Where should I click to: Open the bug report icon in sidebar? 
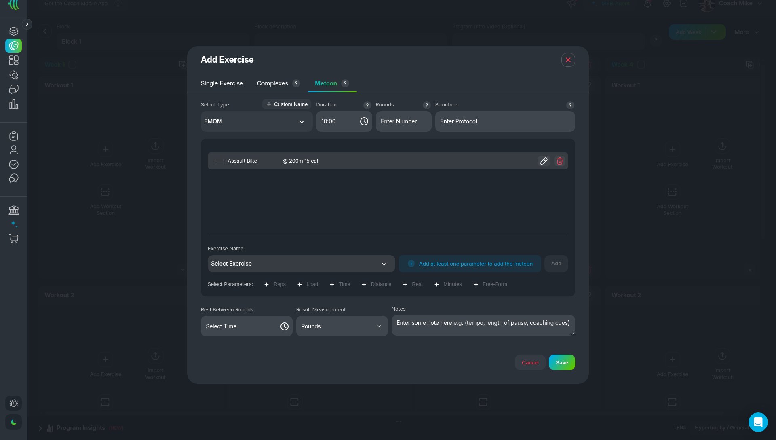coord(13,403)
